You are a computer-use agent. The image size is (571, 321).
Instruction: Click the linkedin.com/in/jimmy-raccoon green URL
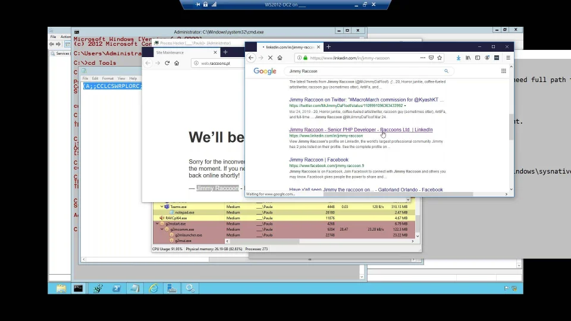(326, 136)
